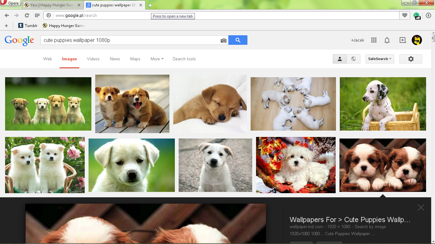Focus the browser address bar
The width and height of the screenshot is (435, 244).
point(221,15)
